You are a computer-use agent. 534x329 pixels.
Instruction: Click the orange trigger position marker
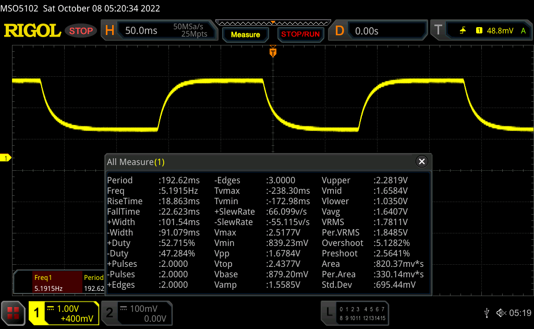(272, 52)
